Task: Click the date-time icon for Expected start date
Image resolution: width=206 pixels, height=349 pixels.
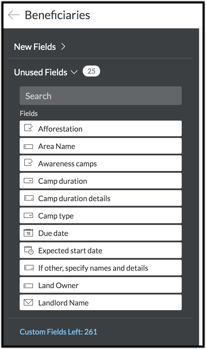Action: [x=29, y=250]
